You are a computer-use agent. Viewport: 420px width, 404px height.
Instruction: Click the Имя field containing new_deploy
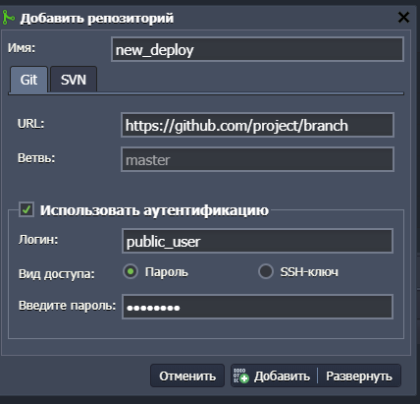257,49
